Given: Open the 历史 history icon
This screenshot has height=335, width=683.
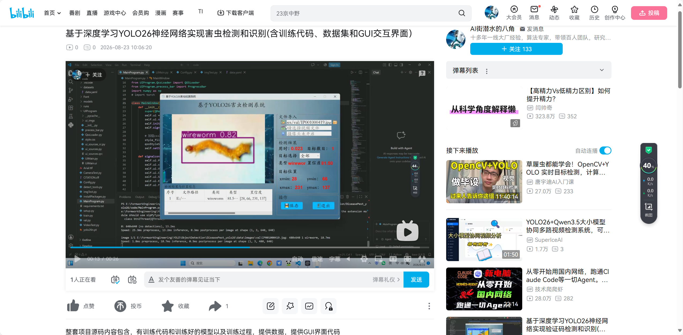Looking at the screenshot, I should [594, 13].
